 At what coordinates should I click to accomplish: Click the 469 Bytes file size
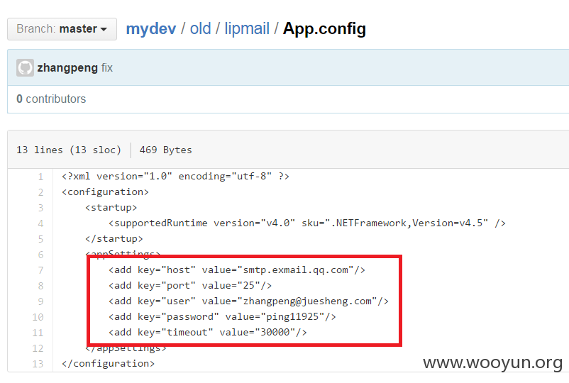pyautogui.click(x=166, y=150)
